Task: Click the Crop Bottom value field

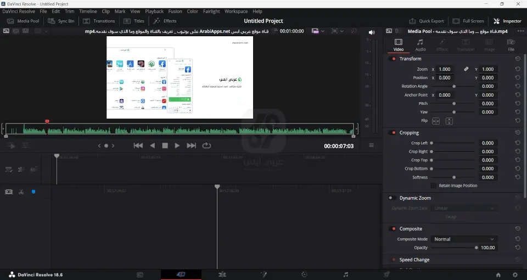Action: (488, 169)
